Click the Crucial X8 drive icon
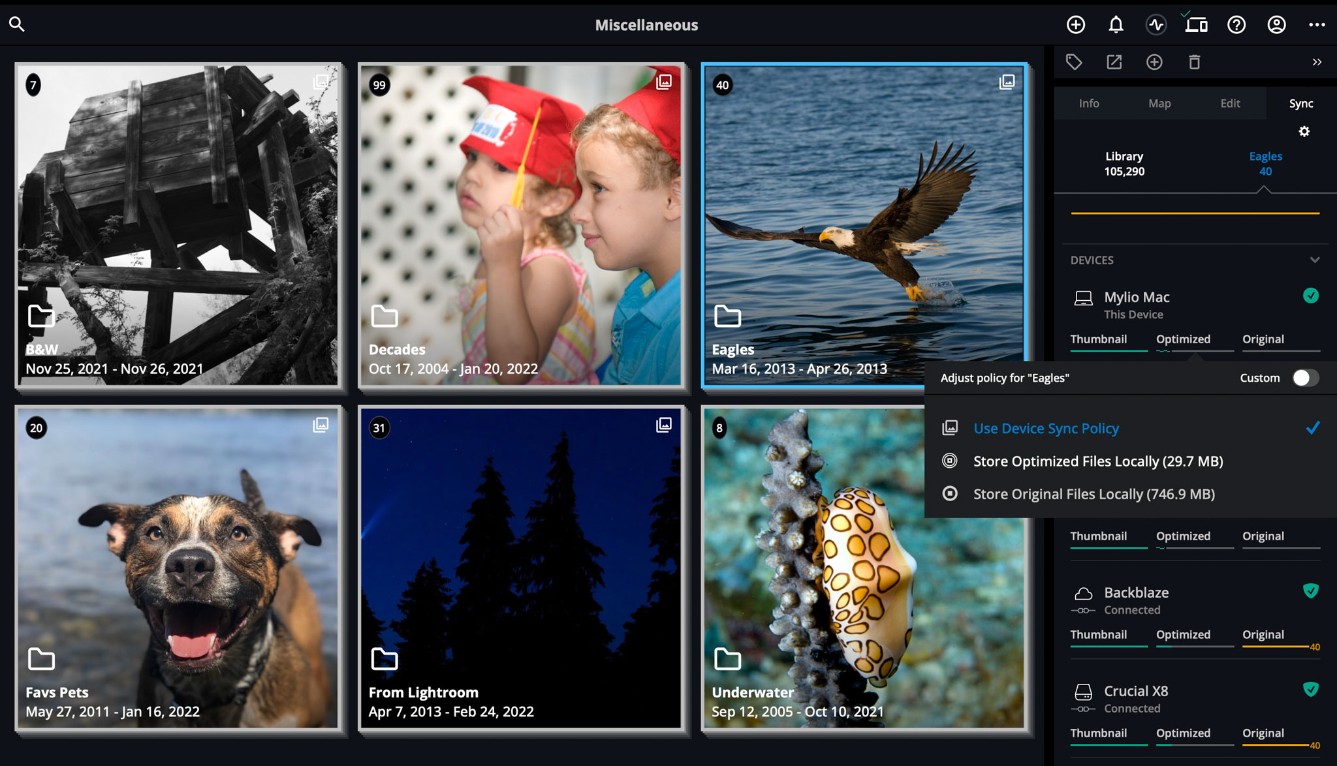 (x=1083, y=691)
